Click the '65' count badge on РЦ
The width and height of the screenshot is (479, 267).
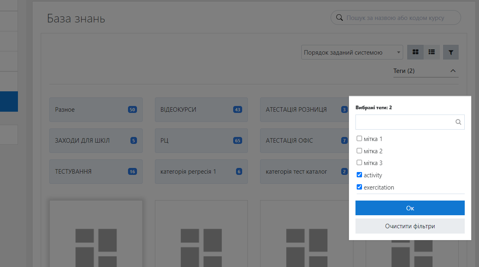238,141
